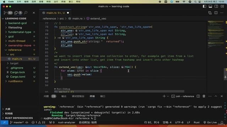Image resolution: width=227 pixels, height=127 pixels.
Task: Toggle primary sidebar layout icon
Action: tap(204, 6)
